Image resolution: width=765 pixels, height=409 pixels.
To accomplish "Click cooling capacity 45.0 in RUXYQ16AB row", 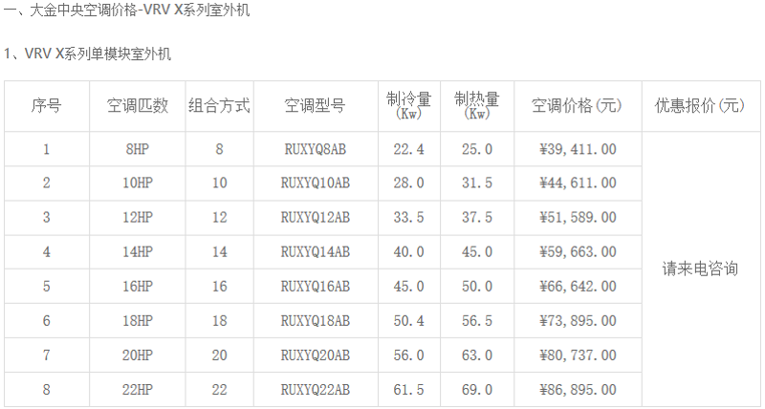I will [x=409, y=286].
